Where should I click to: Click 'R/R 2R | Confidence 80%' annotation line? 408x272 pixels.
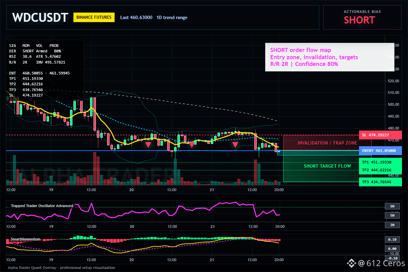304,64
